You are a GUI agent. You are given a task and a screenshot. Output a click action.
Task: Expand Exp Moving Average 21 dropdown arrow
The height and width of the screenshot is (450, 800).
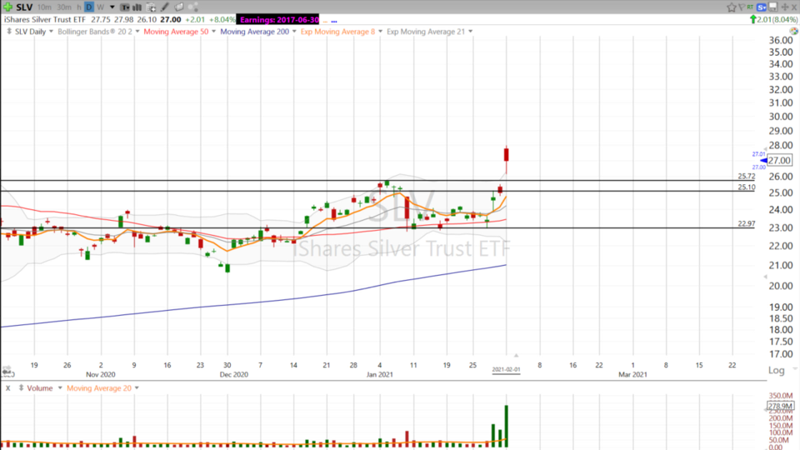click(470, 32)
